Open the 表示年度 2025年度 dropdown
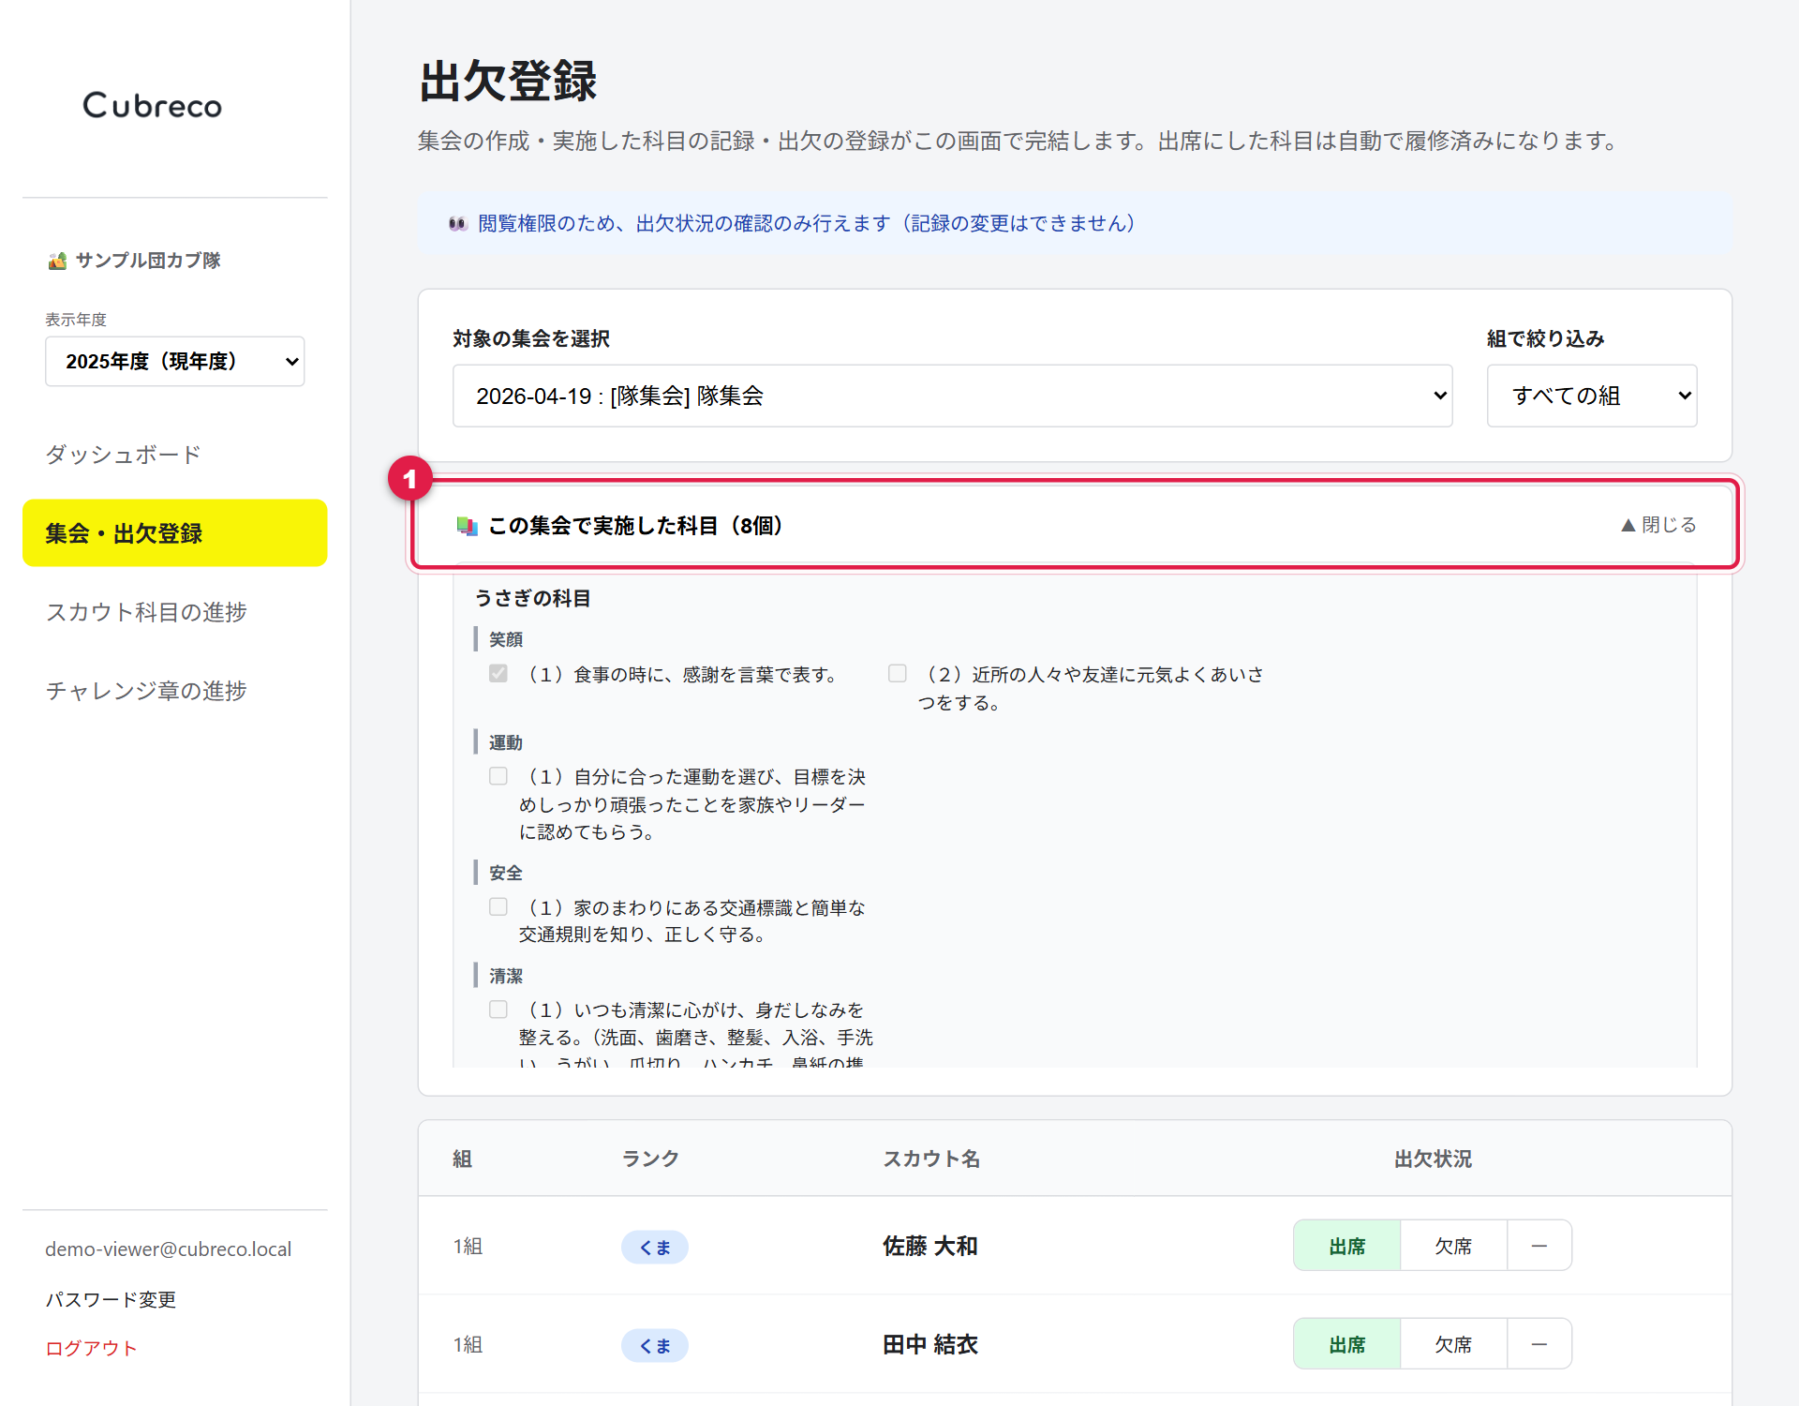The height and width of the screenshot is (1406, 1799). (x=175, y=361)
